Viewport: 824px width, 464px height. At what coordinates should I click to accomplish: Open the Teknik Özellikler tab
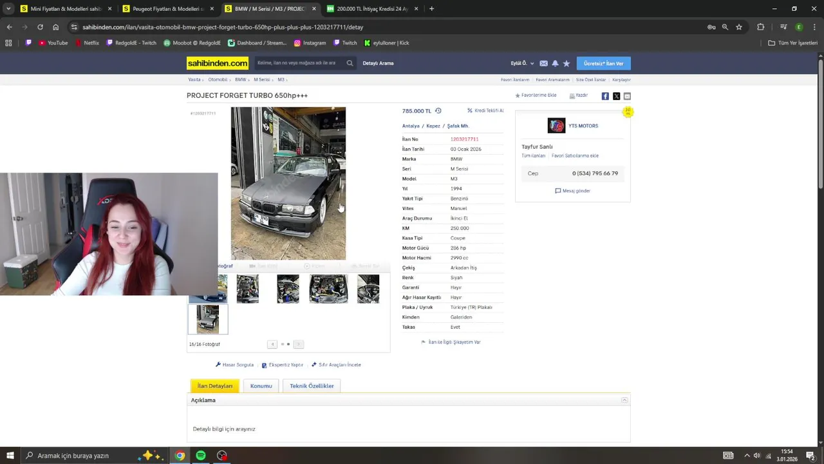(x=312, y=386)
